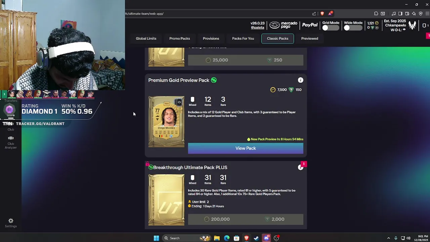Buy Breakthrough Ultimate Pack PLUS for 200,000 coins

[216, 219]
